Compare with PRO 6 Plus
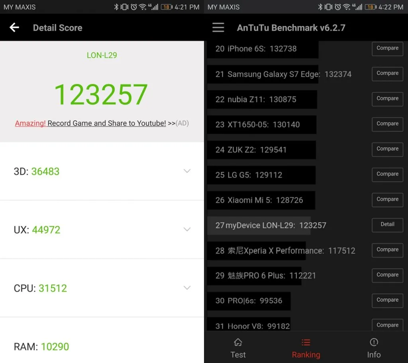 tap(387, 275)
